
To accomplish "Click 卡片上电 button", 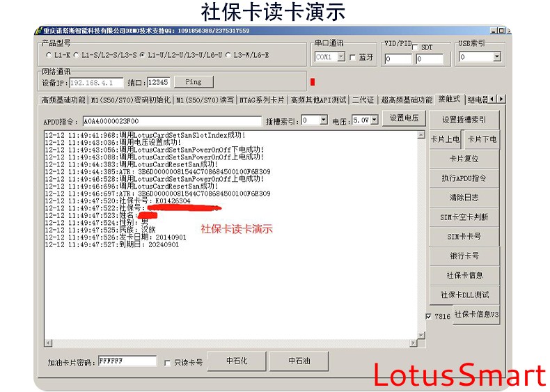I will (445, 140).
